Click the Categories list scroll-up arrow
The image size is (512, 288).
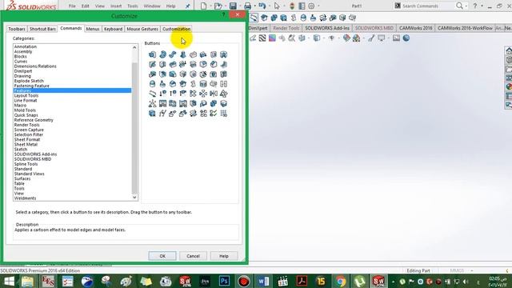point(134,47)
